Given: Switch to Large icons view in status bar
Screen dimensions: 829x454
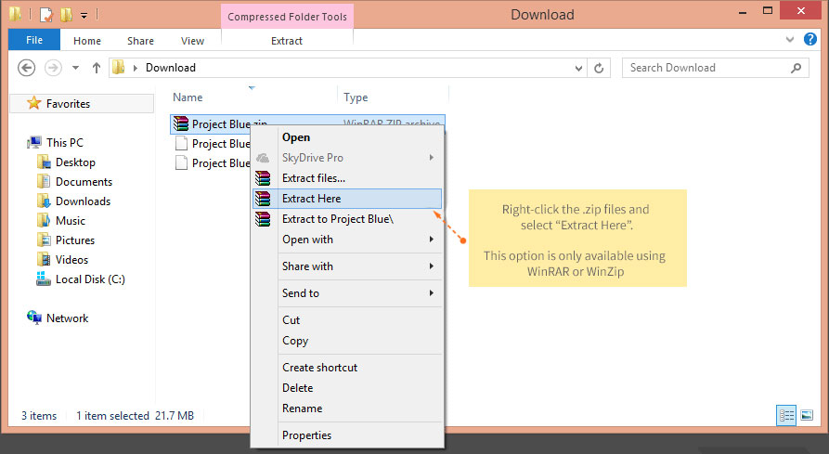Looking at the screenshot, I should (807, 415).
